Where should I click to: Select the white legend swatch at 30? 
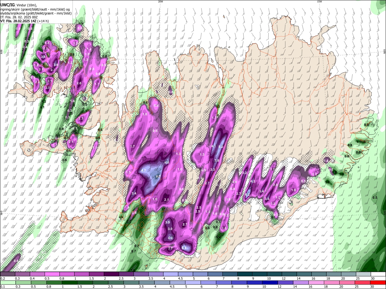(378, 274)
